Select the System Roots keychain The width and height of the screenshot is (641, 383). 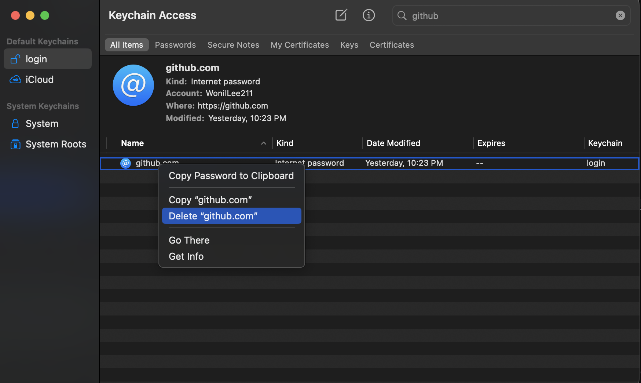point(48,144)
